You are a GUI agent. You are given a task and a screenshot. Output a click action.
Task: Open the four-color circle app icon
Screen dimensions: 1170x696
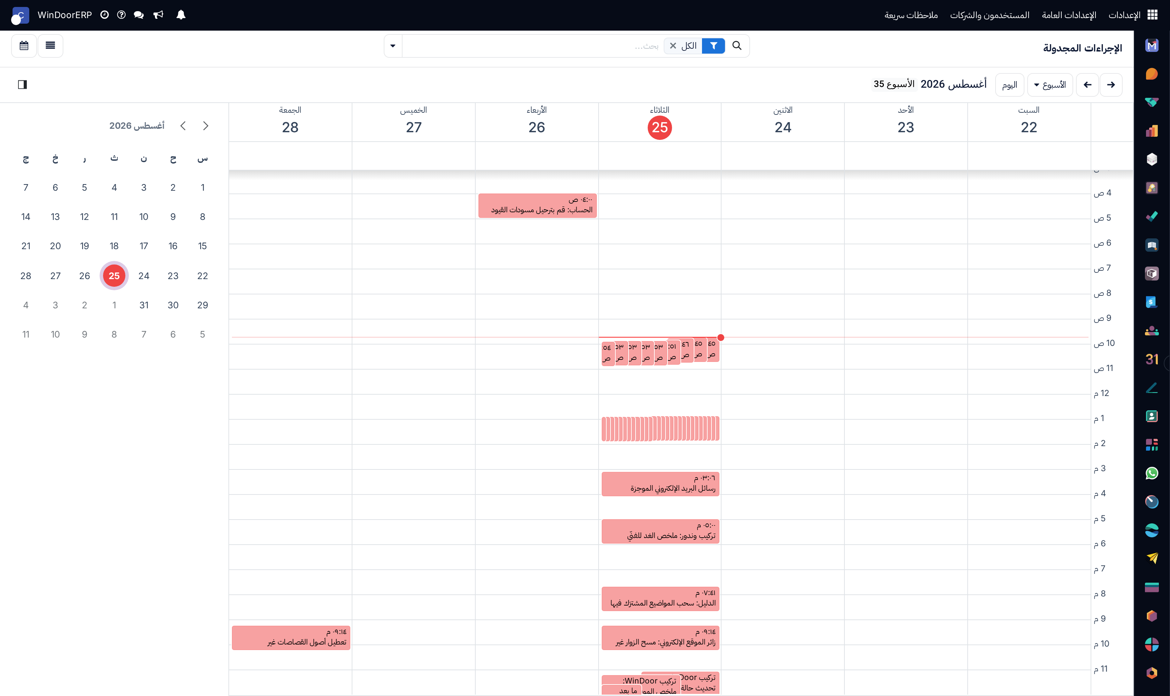[x=1152, y=644]
